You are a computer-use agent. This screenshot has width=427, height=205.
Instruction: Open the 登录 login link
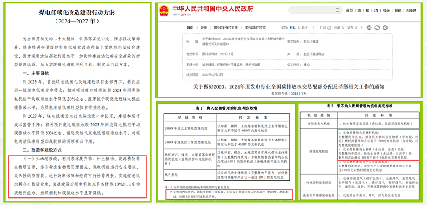pyautogui.click(x=386, y=10)
